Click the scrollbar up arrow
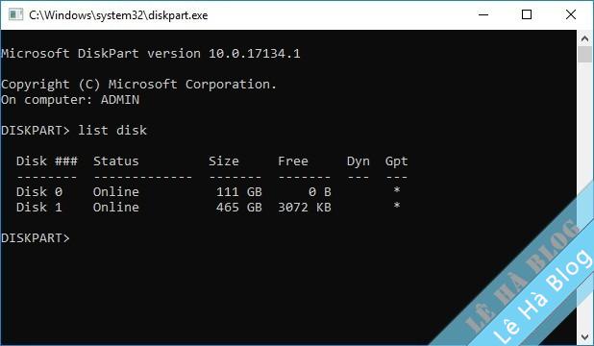The image size is (594, 346). pyautogui.click(x=584, y=38)
